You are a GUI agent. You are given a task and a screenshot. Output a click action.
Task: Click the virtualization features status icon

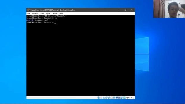pyautogui.click(x=119, y=98)
